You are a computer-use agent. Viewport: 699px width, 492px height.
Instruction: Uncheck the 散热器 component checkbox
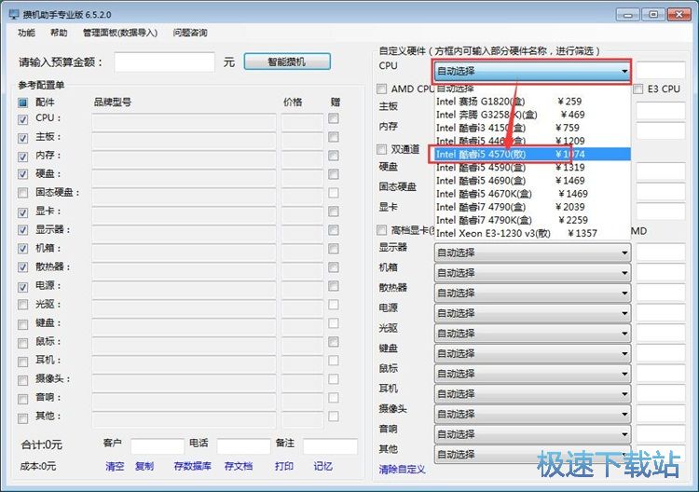coord(22,267)
